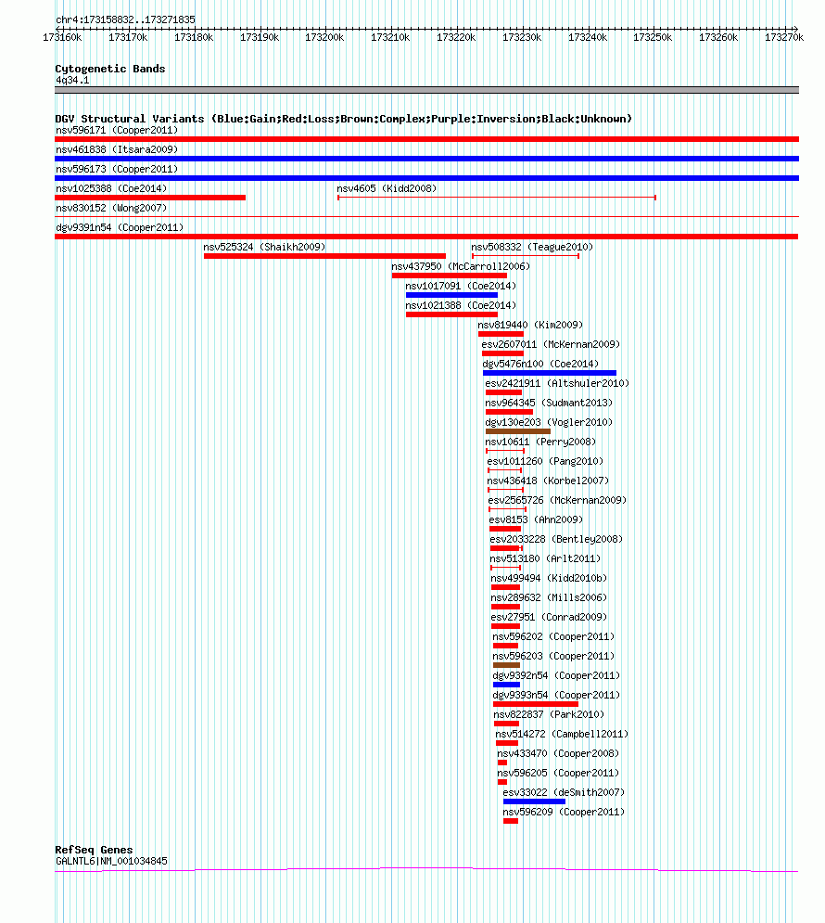Select the 4q34.1 band label

(73, 80)
